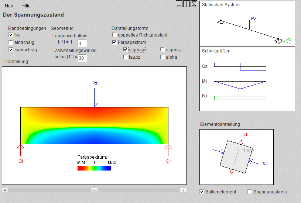This screenshot has height=203, width=301.
Task: Enable the tau,xz checkbox
Action: (126, 57)
